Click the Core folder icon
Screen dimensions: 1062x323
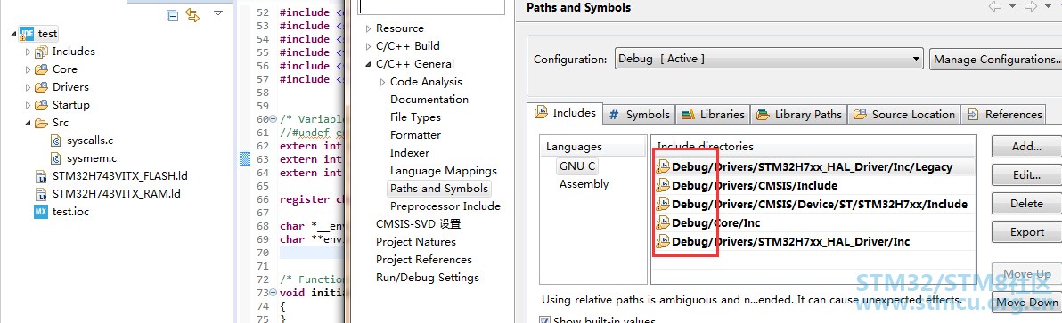pos(41,69)
